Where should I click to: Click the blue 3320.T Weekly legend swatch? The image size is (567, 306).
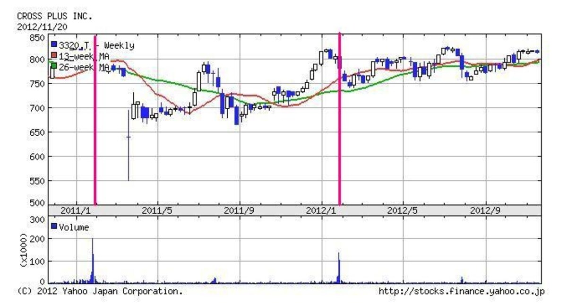coord(54,45)
